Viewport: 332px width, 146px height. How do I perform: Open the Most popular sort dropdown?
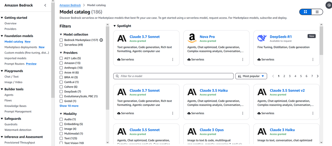(x=251, y=76)
